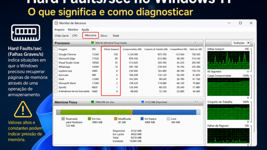Click the Exibições button
The width and height of the screenshot is (267, 150).
pos(239,43)
